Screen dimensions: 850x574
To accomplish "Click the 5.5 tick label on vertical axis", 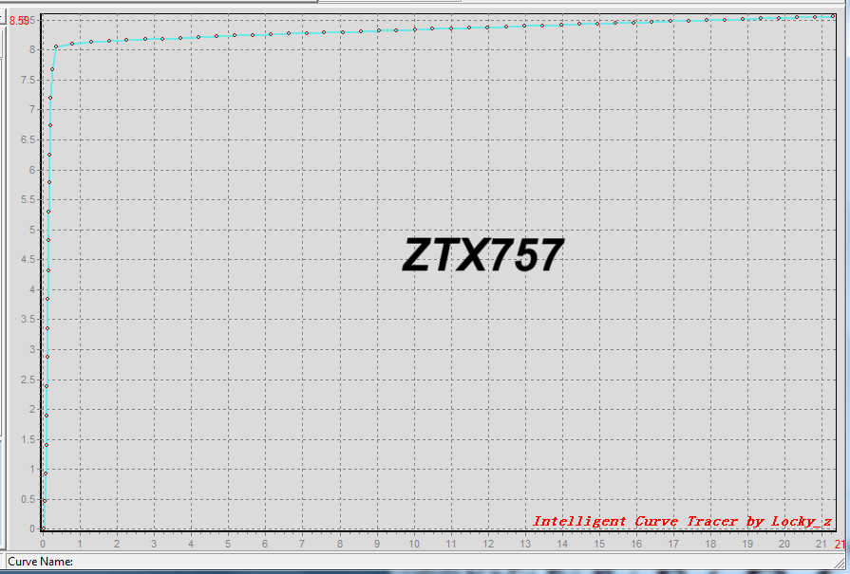I will click(x=28, y=200).
